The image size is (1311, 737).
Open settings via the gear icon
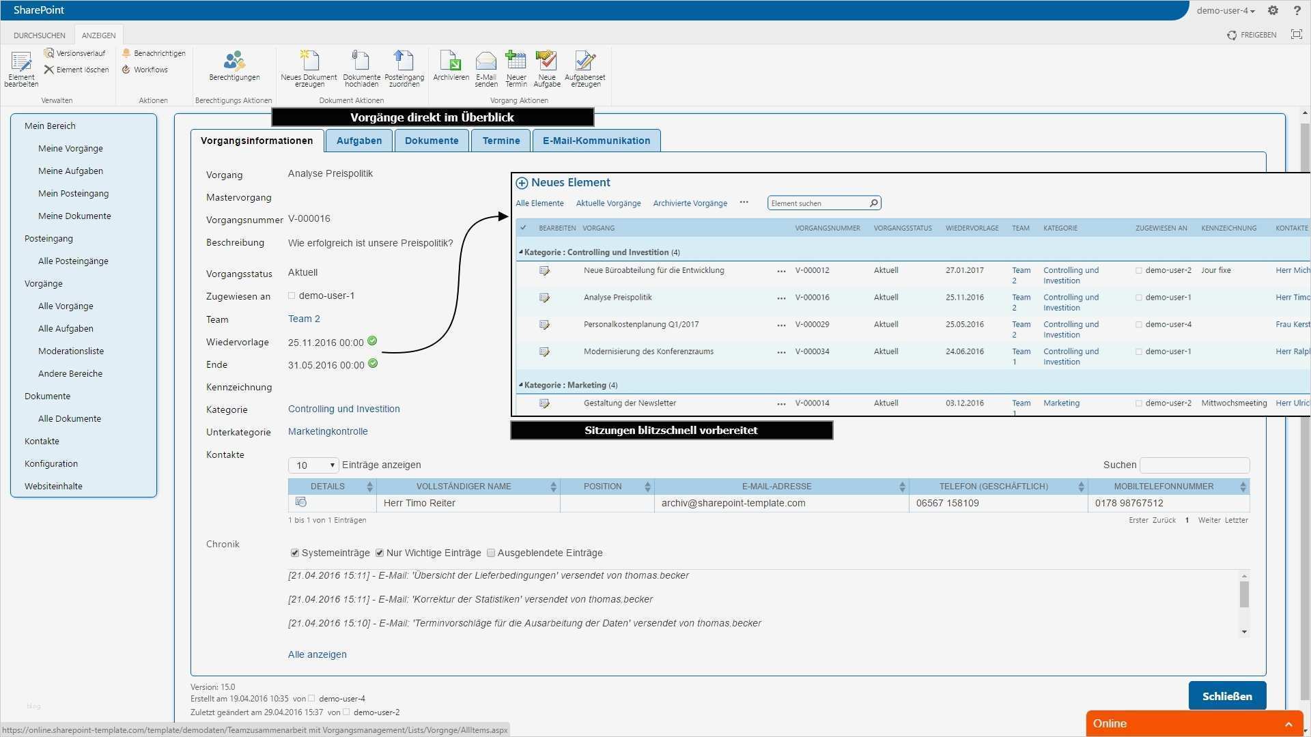tap(1273, 10)
